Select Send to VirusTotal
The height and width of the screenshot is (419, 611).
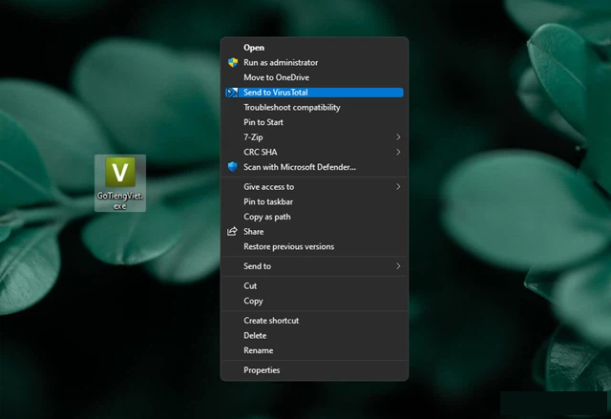pyautogui.click(x=314, y=93)
